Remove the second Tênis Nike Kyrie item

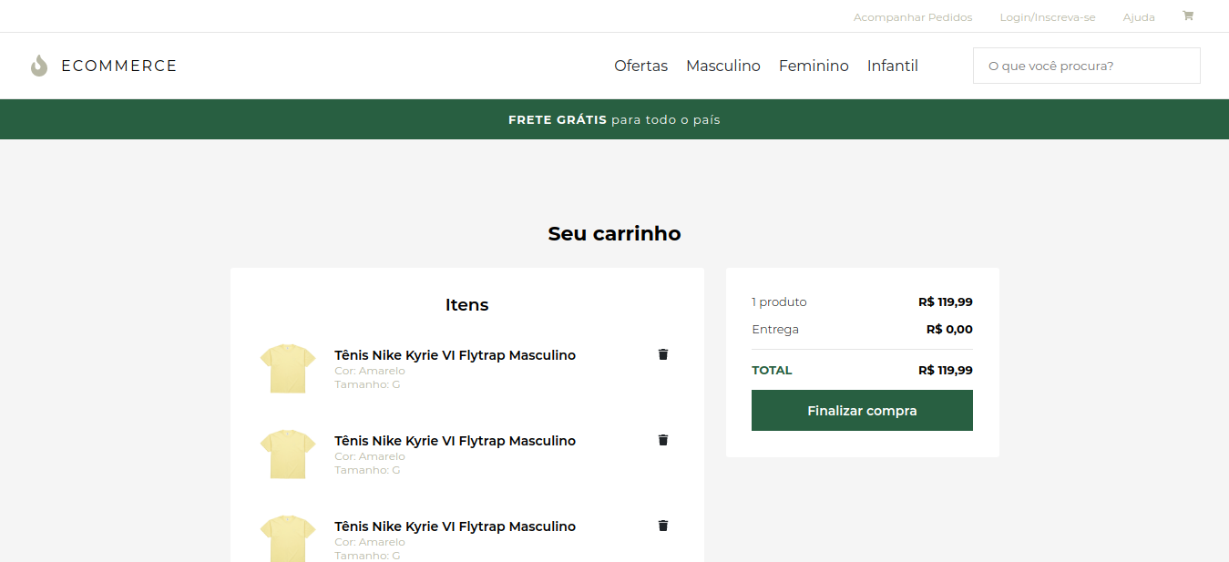point(663,440)
